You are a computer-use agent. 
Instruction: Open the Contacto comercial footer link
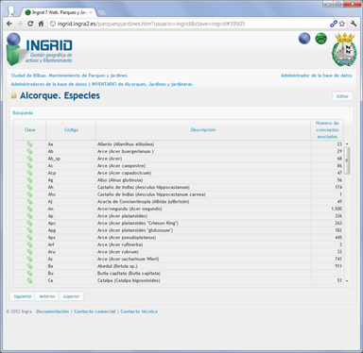pos(95,311)
